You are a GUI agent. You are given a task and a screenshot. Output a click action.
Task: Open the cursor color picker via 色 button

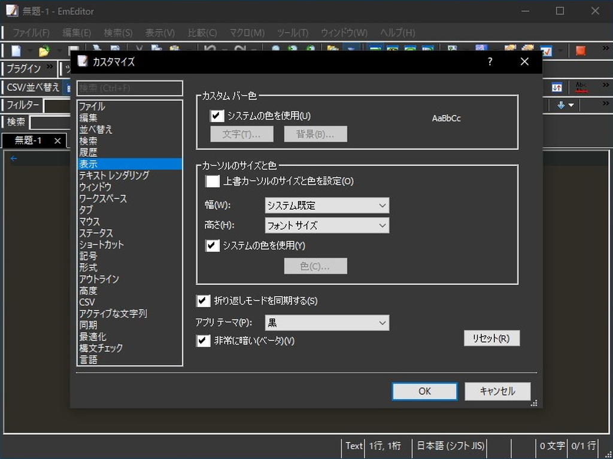point(315,266)
